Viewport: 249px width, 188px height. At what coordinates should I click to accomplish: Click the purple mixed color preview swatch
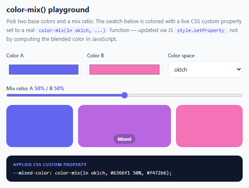click(x=124, y=126)
